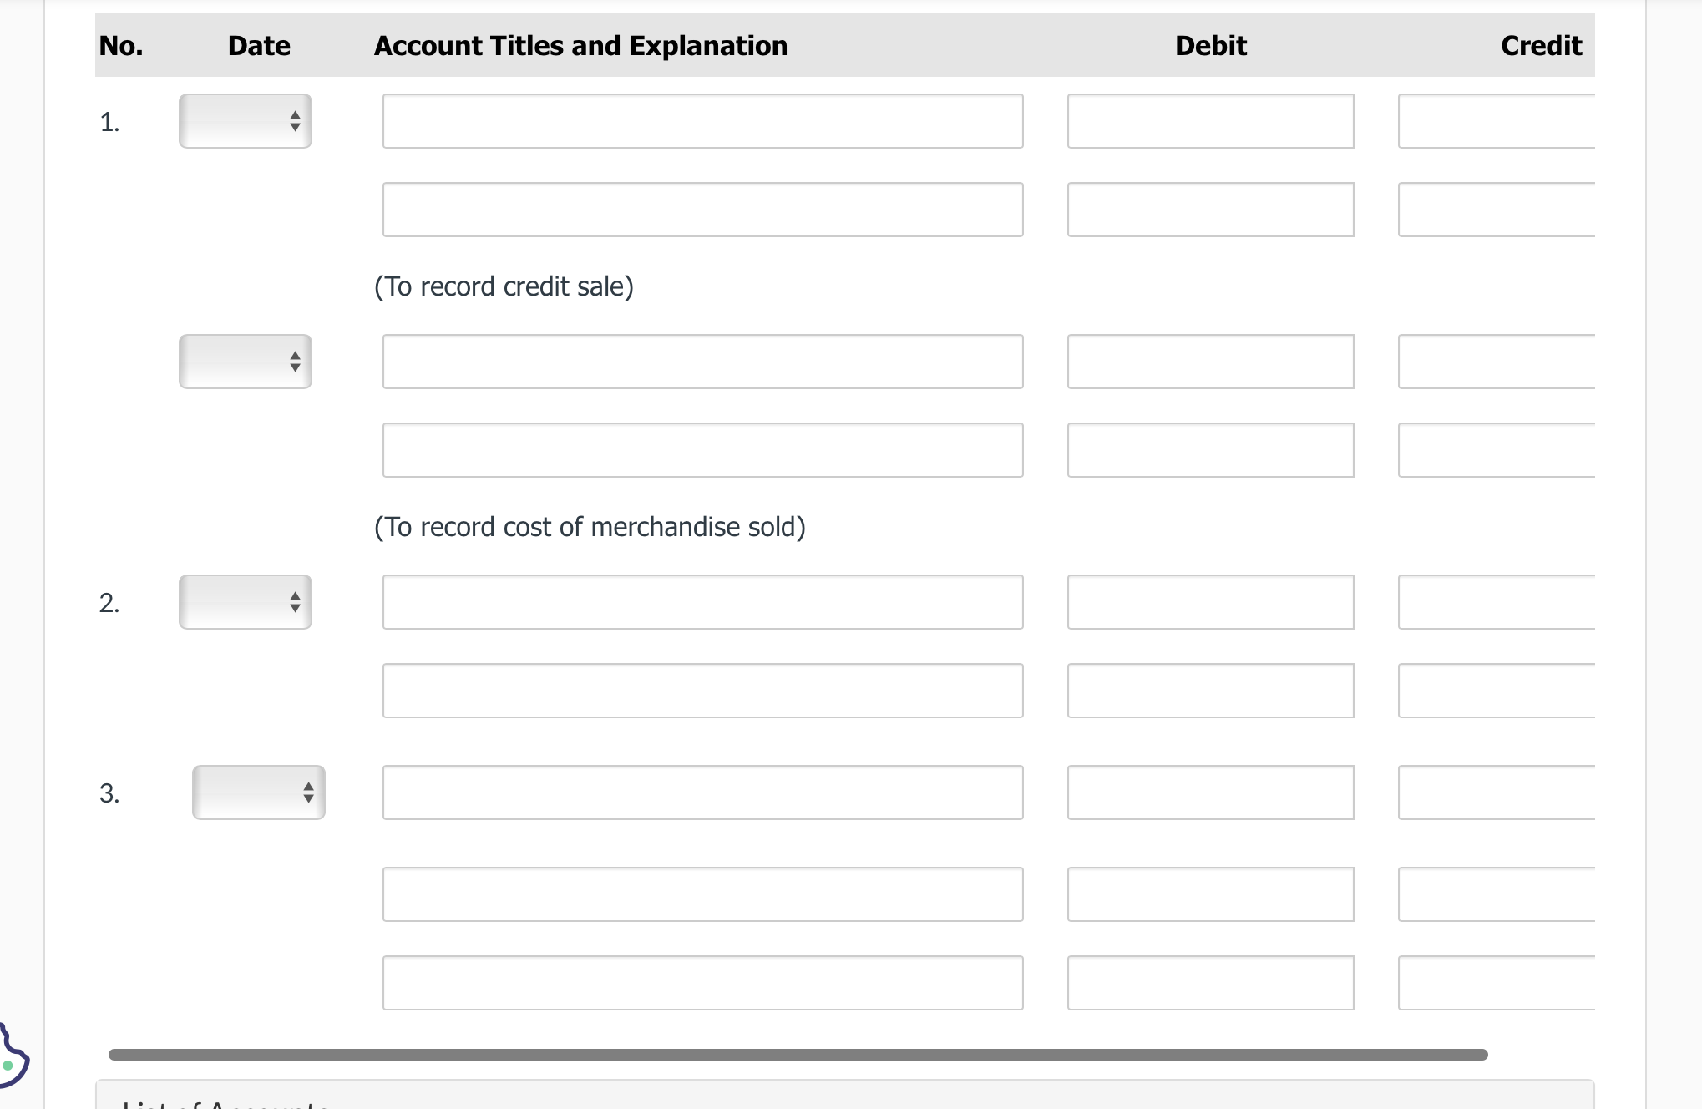Open the date dropdown for entry 3

pos(258,793)
